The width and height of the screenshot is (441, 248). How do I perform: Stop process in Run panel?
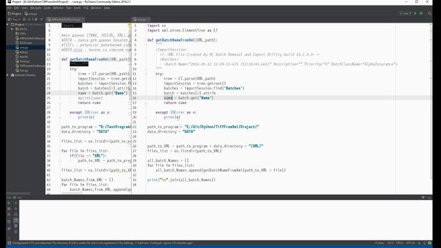point(9,209)
